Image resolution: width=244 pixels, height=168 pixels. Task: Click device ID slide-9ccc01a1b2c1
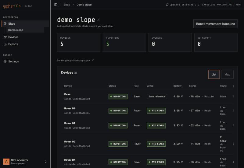pos(77,113)
